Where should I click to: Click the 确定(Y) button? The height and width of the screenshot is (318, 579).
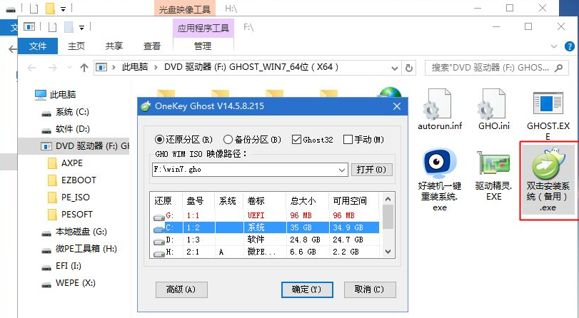click(x=307, y=289)
